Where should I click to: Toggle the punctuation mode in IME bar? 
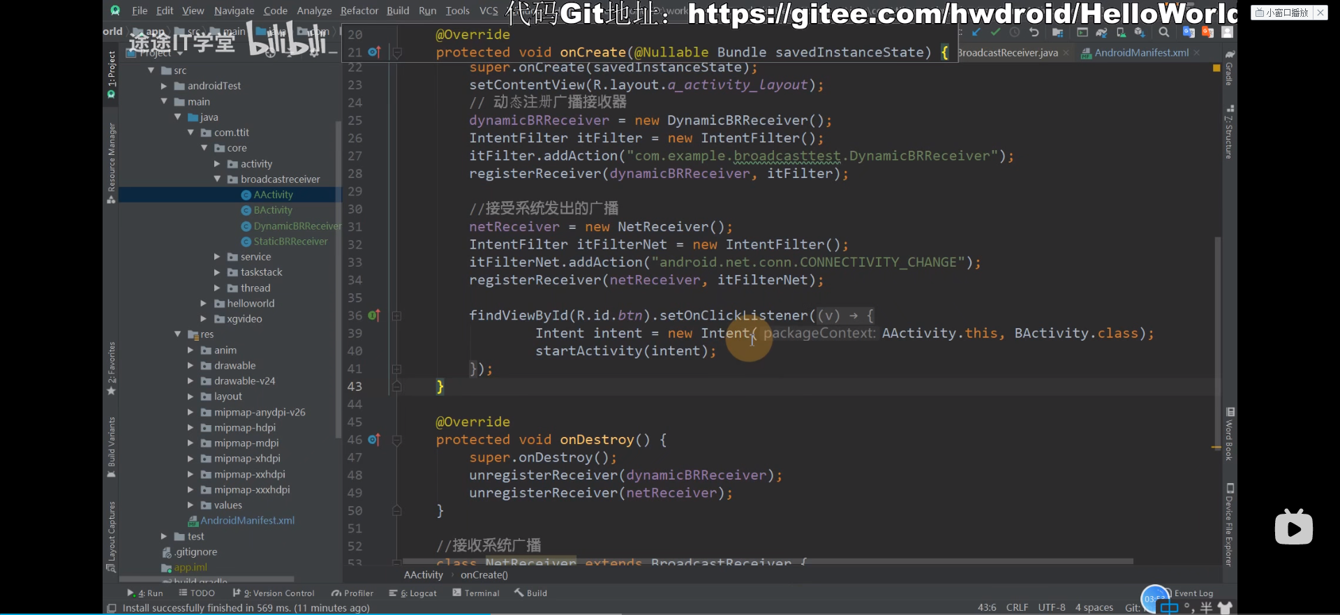(1189, 608)
